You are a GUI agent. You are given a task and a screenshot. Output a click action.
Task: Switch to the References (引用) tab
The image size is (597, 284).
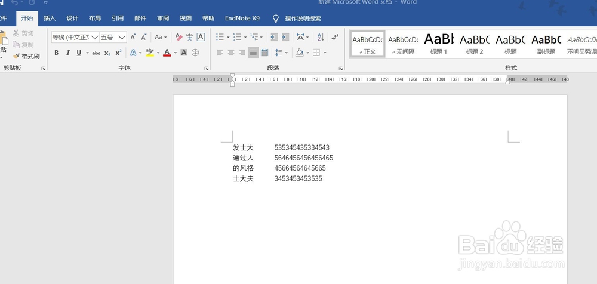(x=117, y=18)
